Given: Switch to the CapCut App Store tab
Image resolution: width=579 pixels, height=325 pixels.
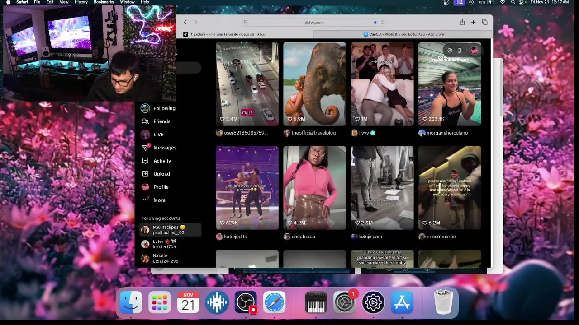Looking at the screenshot, I should tap(403, 34).
